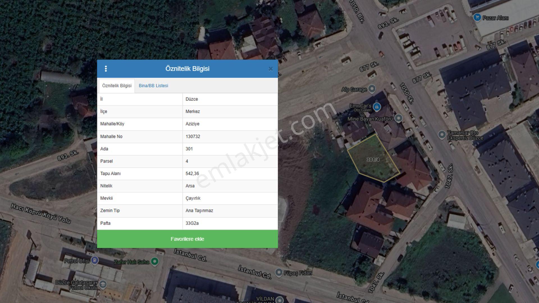The width and height of the screenshot is (539, 303).
Task: Click the Ada value 301
Action: [189, 149]
